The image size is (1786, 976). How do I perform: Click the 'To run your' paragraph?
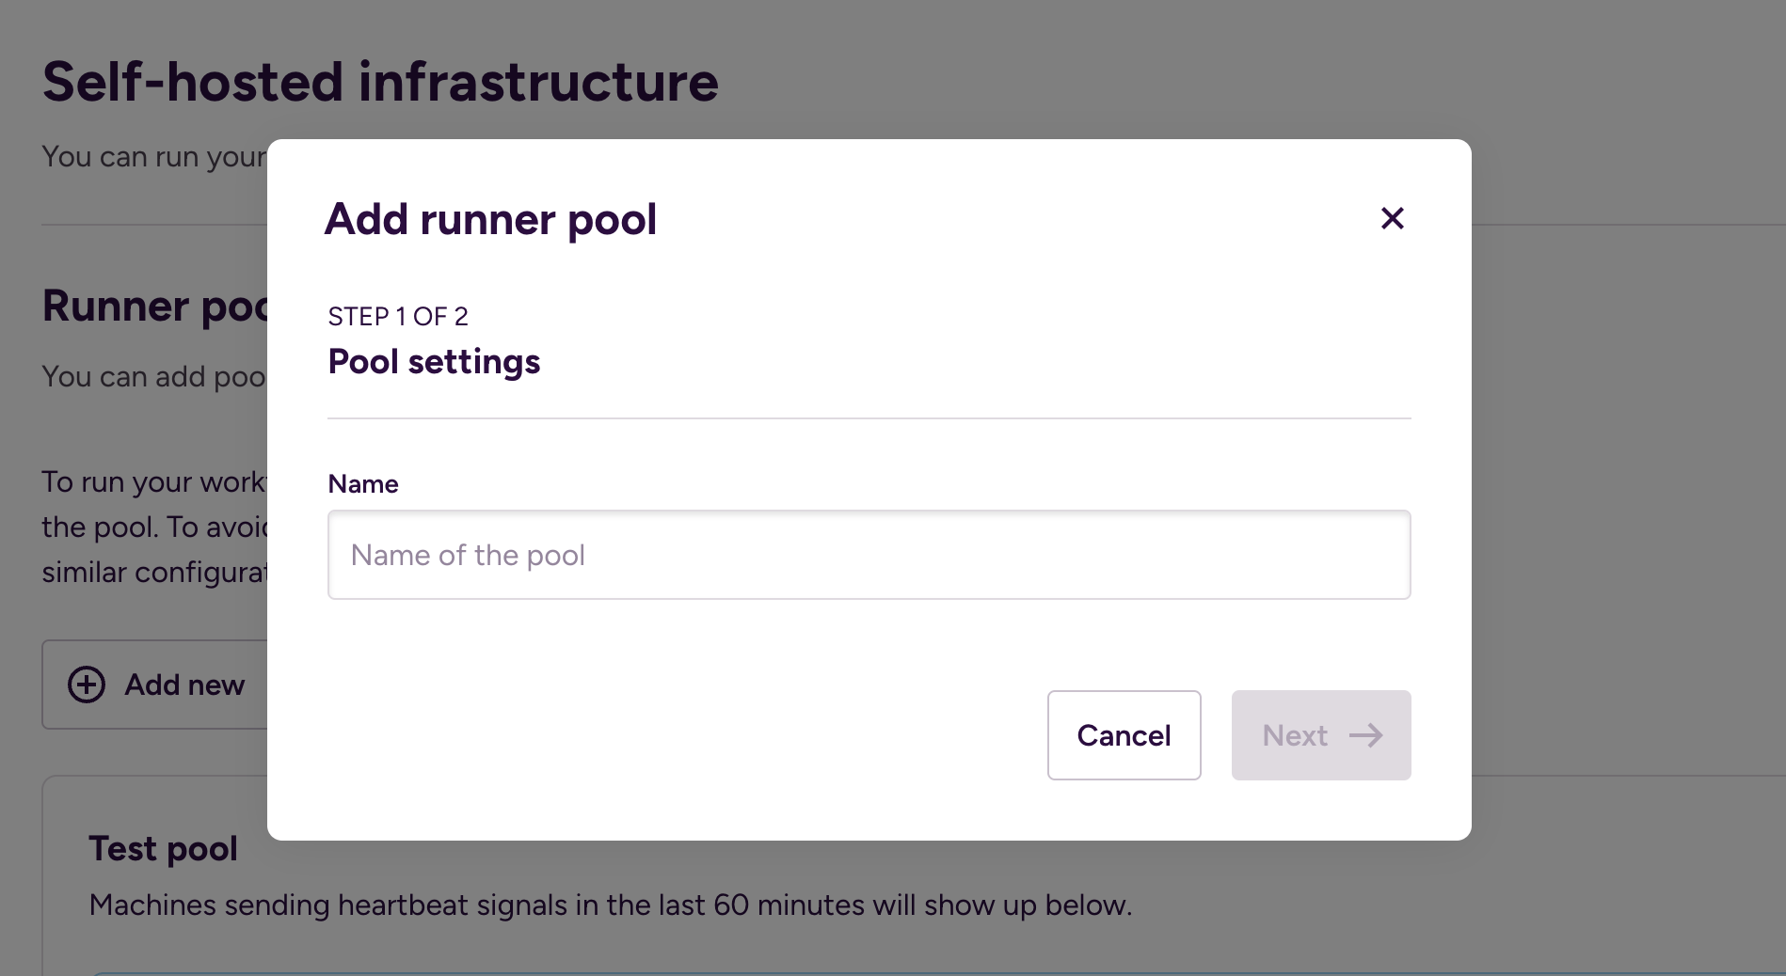coord(154,482)
